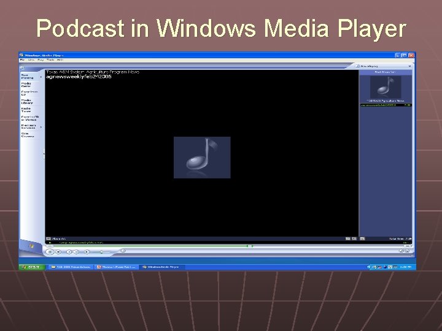Viewport: 442px width, 331px height.
Task: Click the Total Time label
Action: click(x=400, y=238)
